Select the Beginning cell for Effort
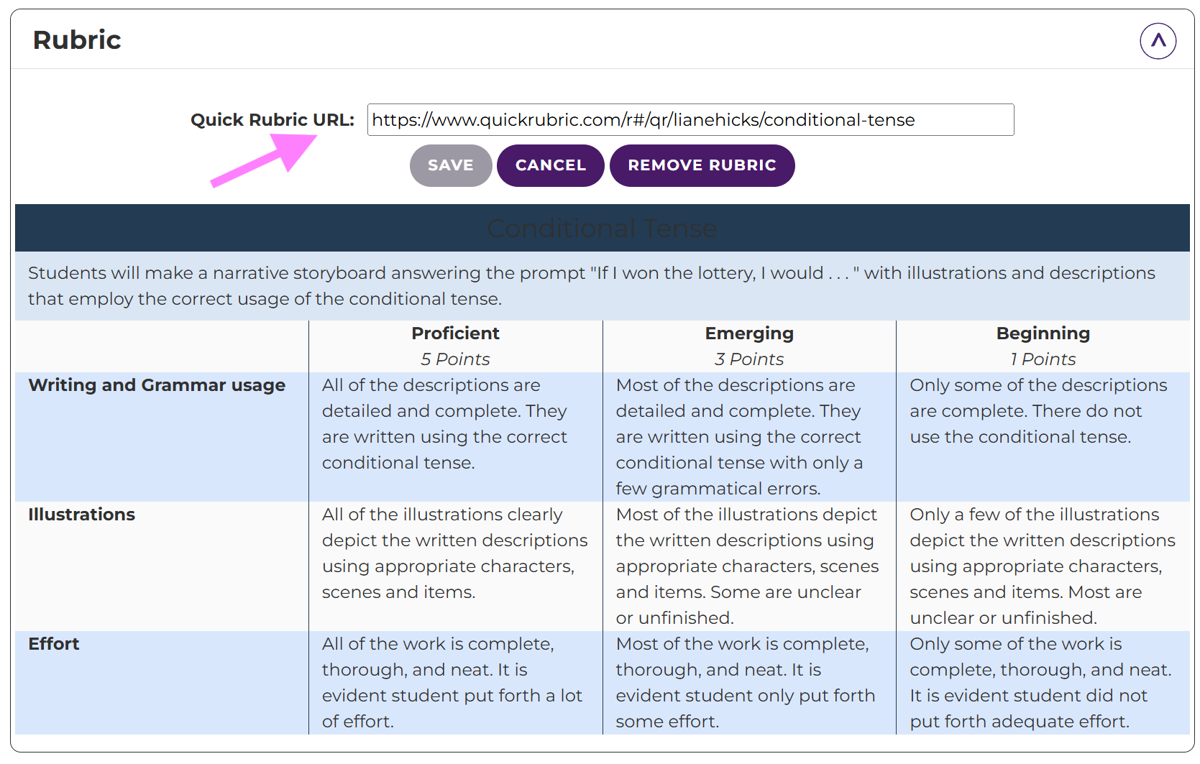 pos(1043,682)
